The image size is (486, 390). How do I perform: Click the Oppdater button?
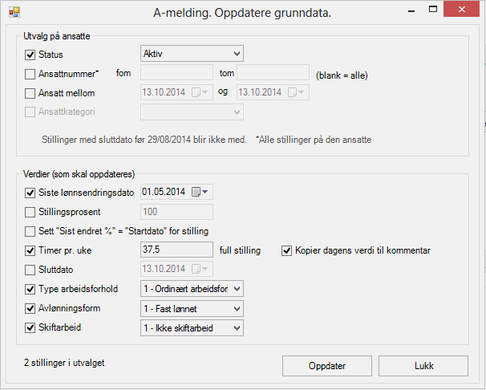326,366
